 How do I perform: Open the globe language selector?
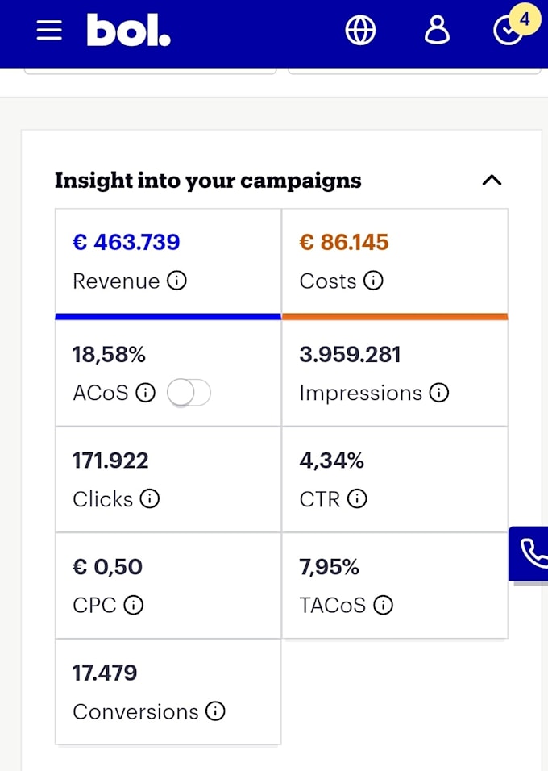pyautogui.click(x=360, y=30)
